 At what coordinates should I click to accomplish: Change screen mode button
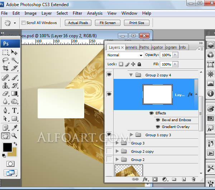click(x=10, y=173)
